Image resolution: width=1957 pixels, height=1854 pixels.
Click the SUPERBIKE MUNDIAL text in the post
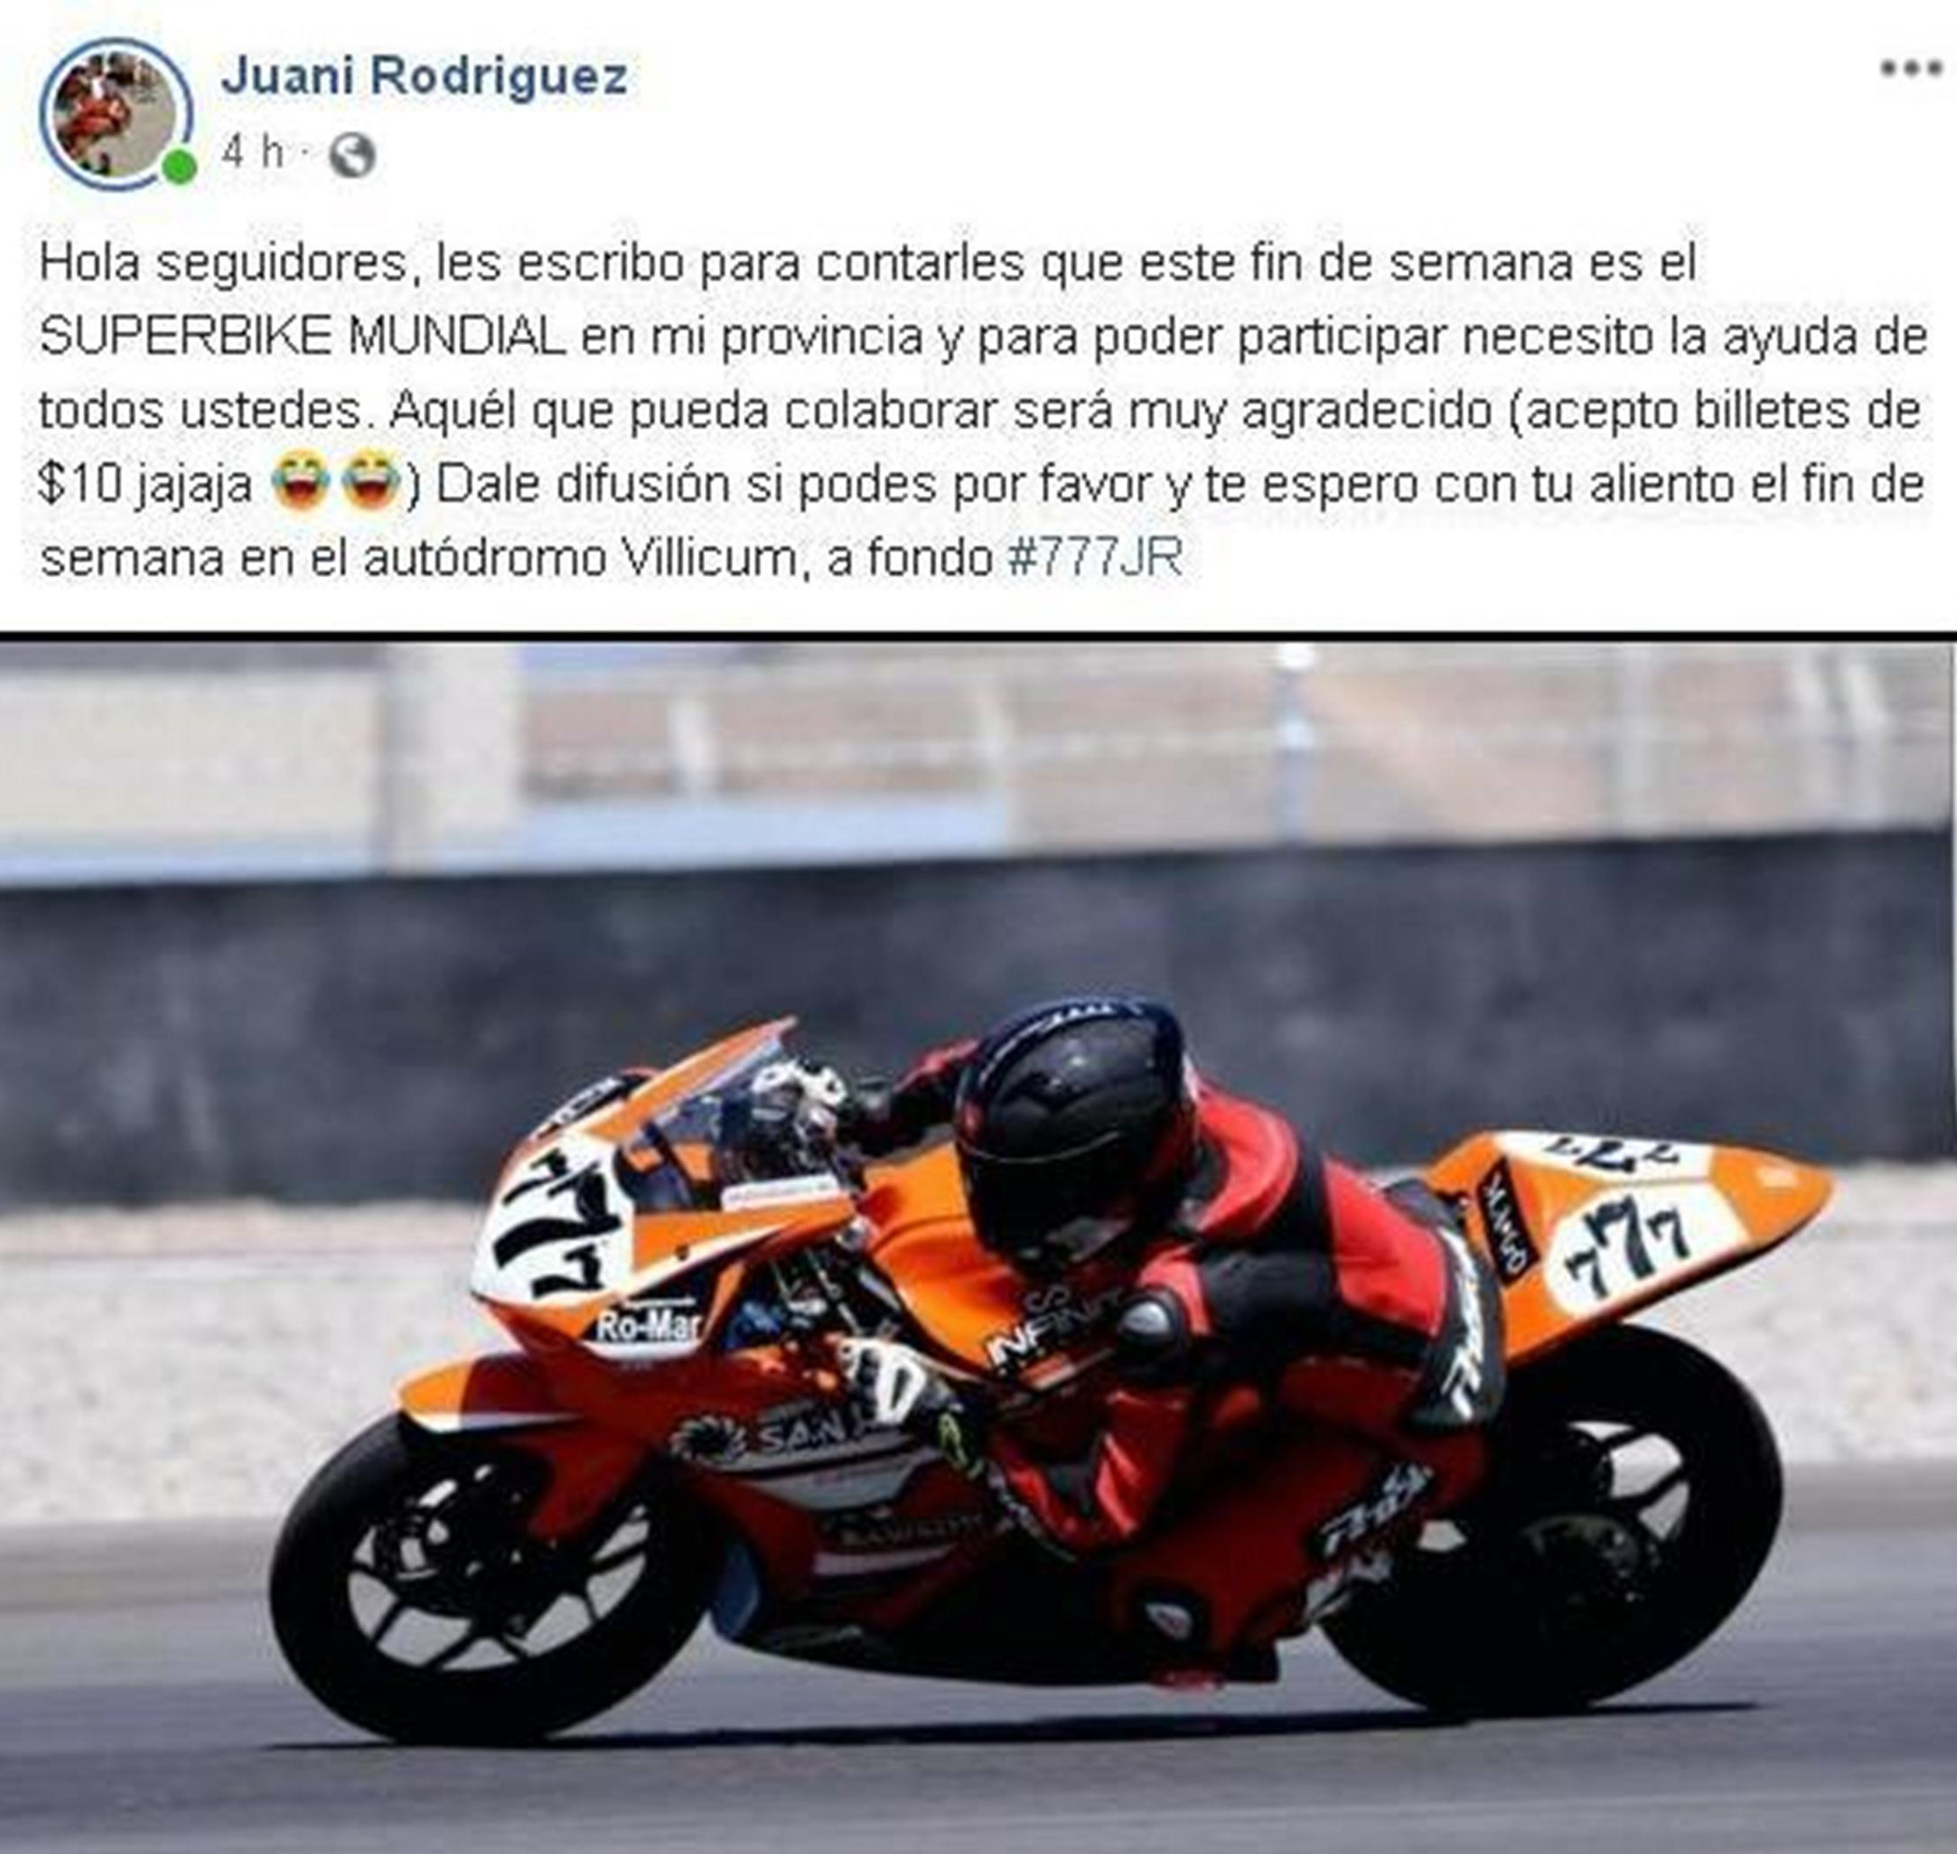click(302, 337)
